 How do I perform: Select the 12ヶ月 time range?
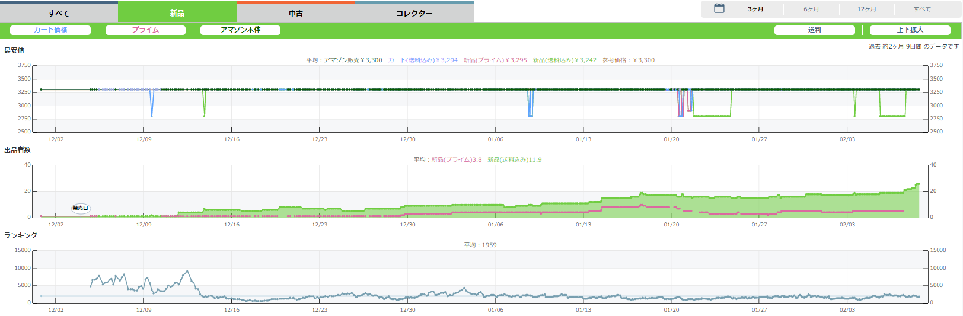coord(866,9)
